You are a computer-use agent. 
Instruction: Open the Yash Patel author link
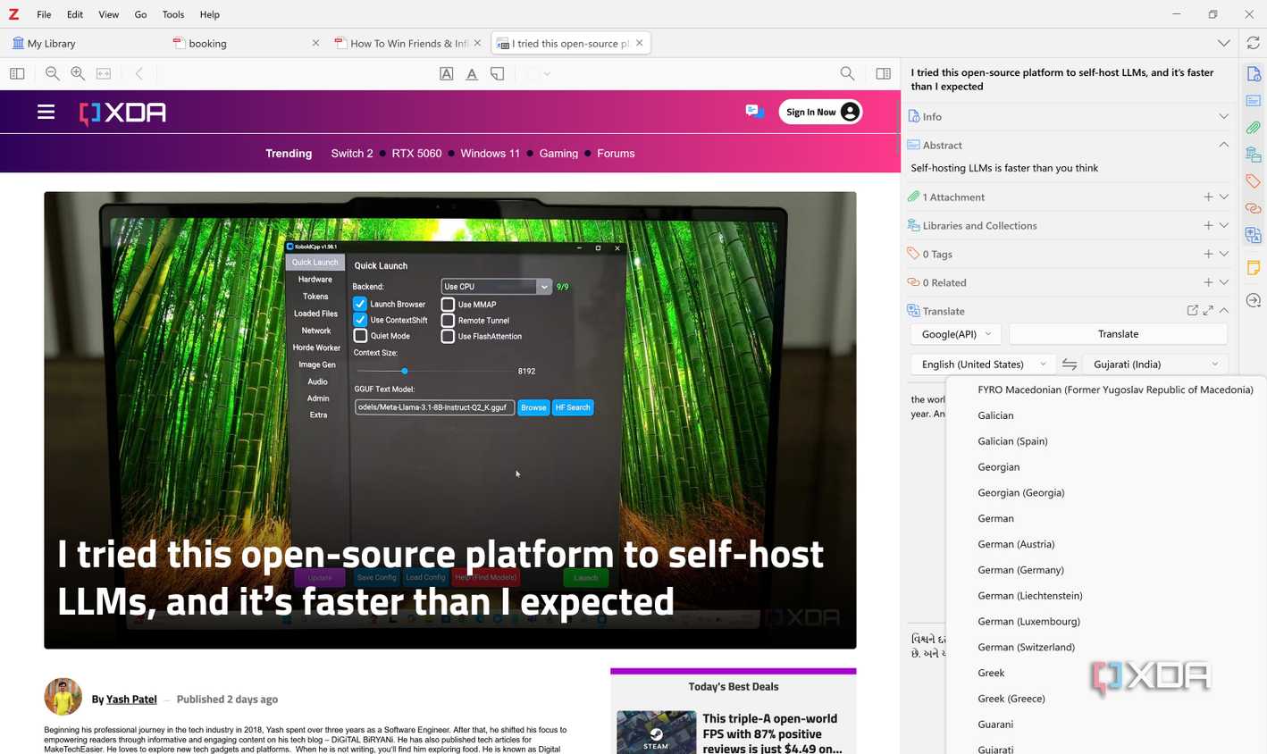coord(131,700)
